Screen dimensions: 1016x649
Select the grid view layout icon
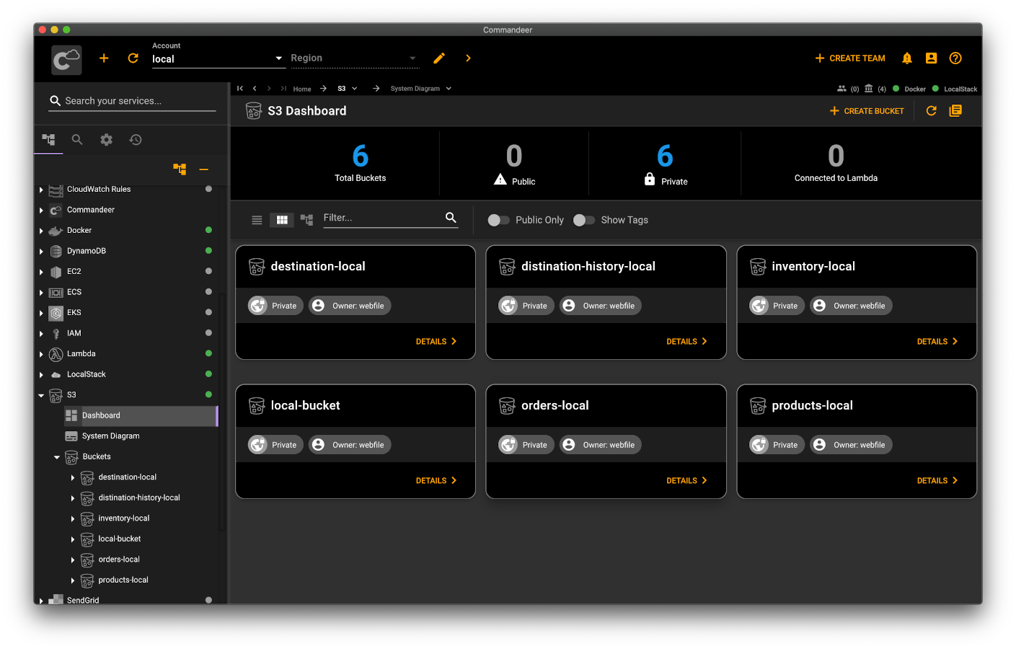[282, 220]
